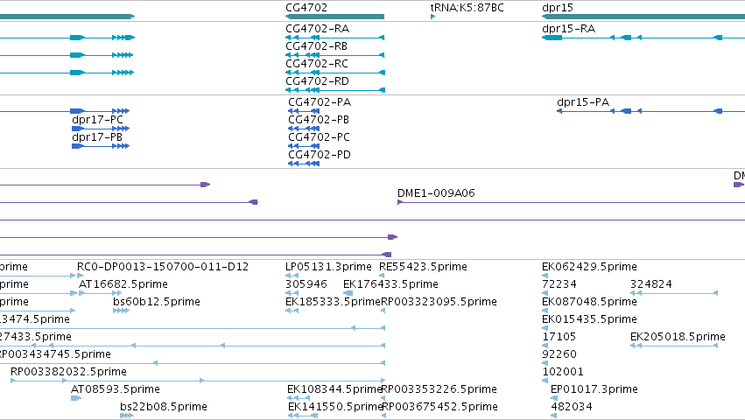Image resolution: width=745 pixels, height=420 pixels.
Task: Click the RC0-DP0013-150700-011-D12 label
Action: (163, 267)
